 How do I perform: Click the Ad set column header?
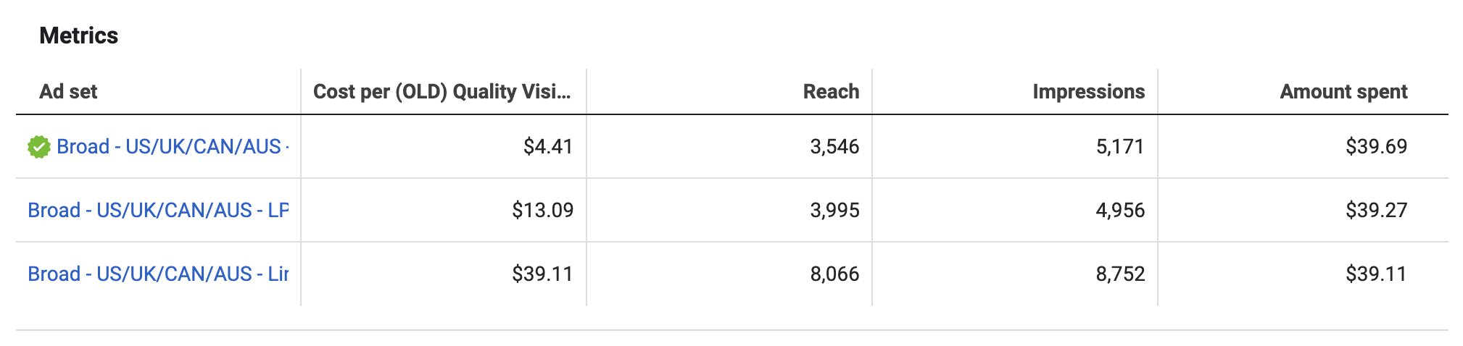pos(68,91)
